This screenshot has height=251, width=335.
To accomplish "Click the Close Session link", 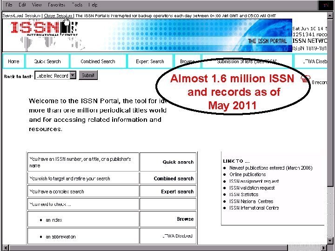I will 58,16.
